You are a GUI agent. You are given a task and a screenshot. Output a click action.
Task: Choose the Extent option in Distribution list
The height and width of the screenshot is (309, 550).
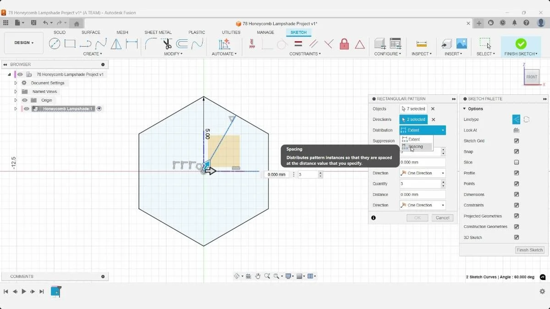pos(416,139)
